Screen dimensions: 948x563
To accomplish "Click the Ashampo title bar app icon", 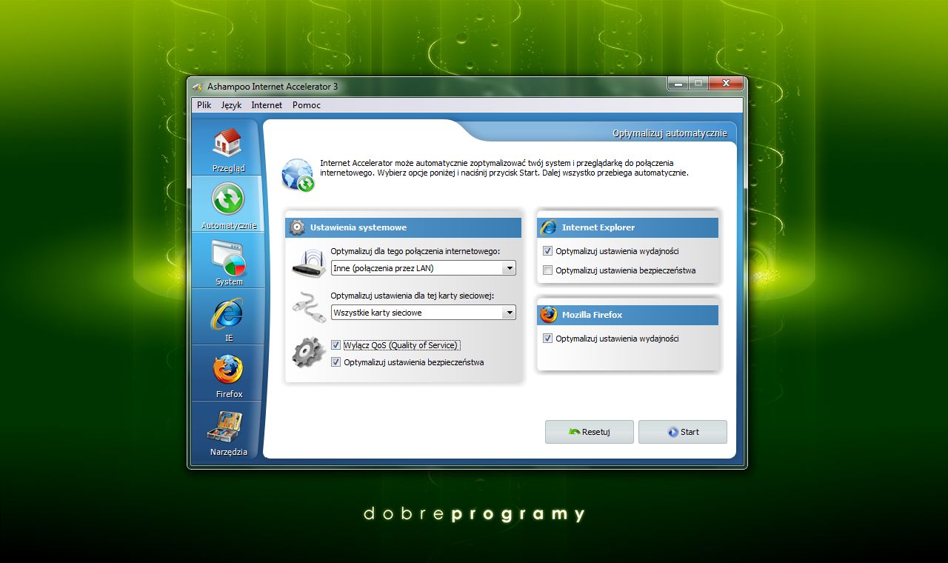I will (x=198, y=87).
